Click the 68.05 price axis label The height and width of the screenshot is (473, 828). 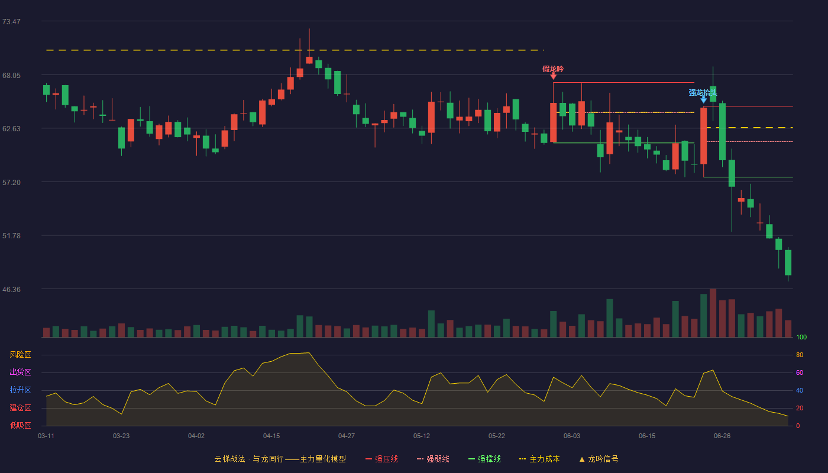click(x=11, y=76)
